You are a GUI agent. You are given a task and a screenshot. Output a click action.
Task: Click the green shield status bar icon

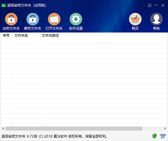click(x=154, y=136)
